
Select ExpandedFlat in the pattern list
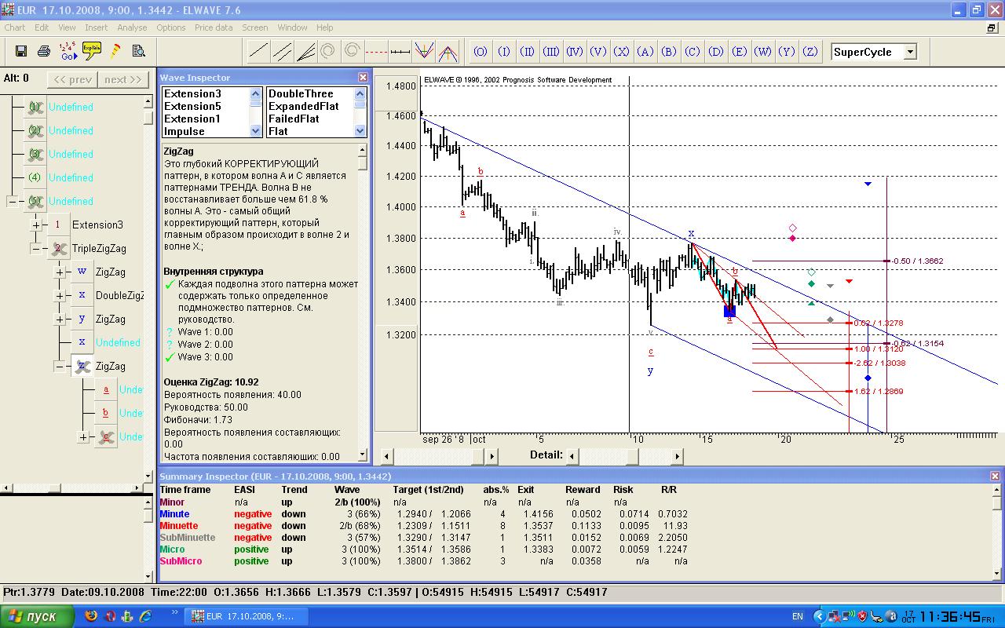(x=304, y=106)
